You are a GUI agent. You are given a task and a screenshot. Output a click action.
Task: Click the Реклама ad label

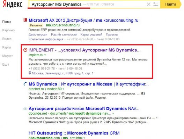(36, 25)
